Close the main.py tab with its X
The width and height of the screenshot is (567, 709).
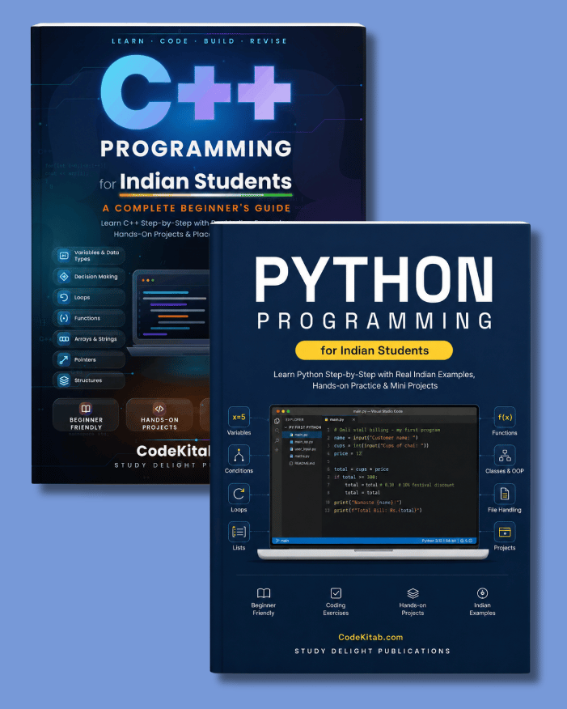point(353,419)
